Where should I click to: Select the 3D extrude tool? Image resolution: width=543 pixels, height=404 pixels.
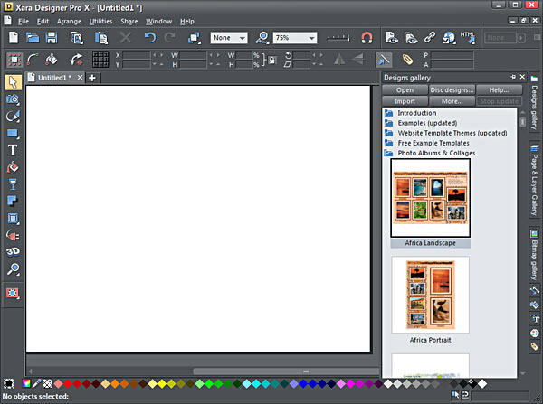pyautogui.click(x=13, y=252)
